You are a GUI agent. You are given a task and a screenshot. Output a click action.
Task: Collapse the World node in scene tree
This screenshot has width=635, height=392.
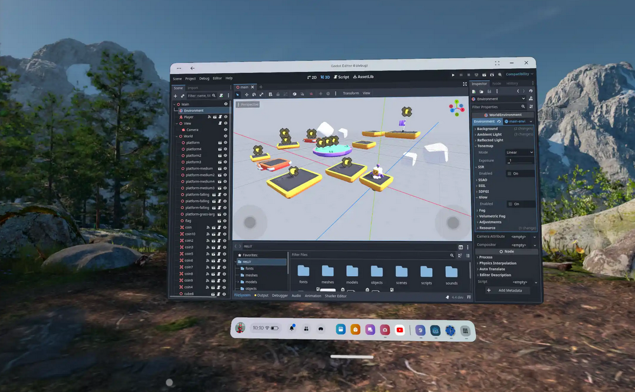pos(177,136)
